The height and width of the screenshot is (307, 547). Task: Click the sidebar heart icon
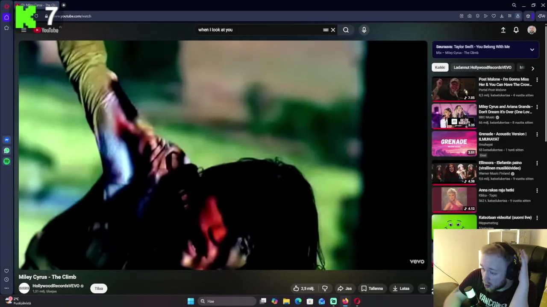pyautogui.click(x=6, y=271)
